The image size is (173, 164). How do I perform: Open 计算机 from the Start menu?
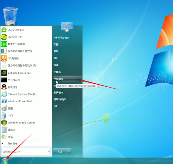[57, 72]
